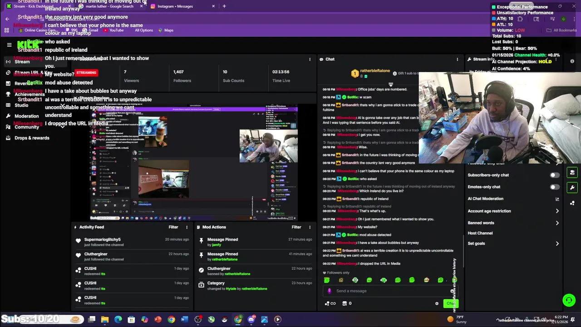Open Discord from the taskbar

pyautogui.click(x=251, y=319)
